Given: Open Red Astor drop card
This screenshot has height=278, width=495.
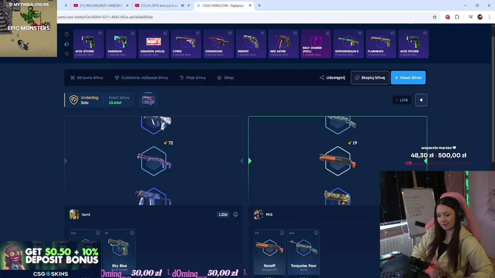Looking at the screenshot, I should click(283, 44).
